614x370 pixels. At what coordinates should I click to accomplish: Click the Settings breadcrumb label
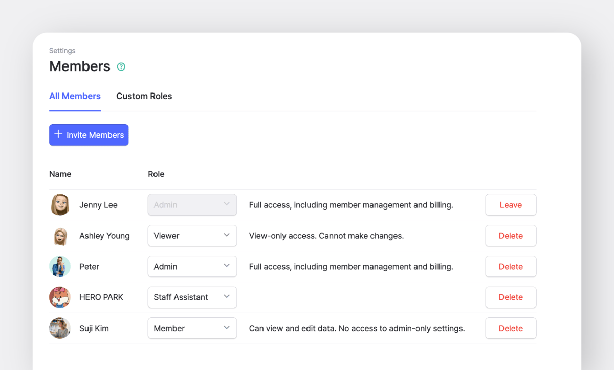coord(62,50)
